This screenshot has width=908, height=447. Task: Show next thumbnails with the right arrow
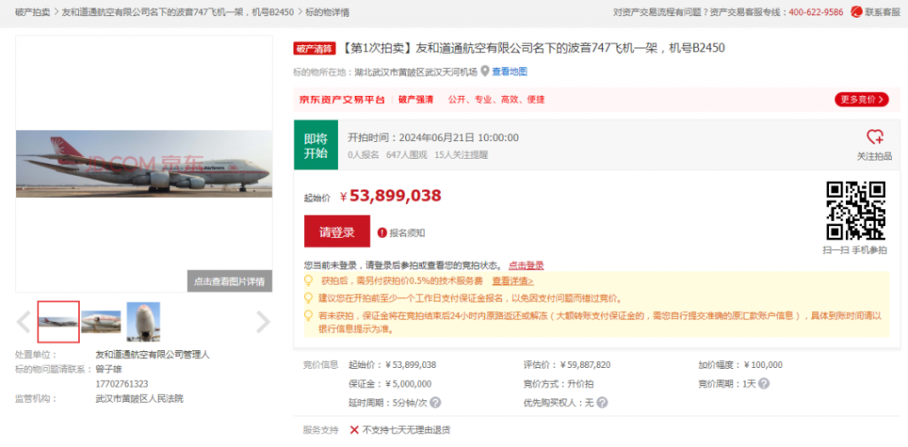pyautogui.click(x=262, y=322)
